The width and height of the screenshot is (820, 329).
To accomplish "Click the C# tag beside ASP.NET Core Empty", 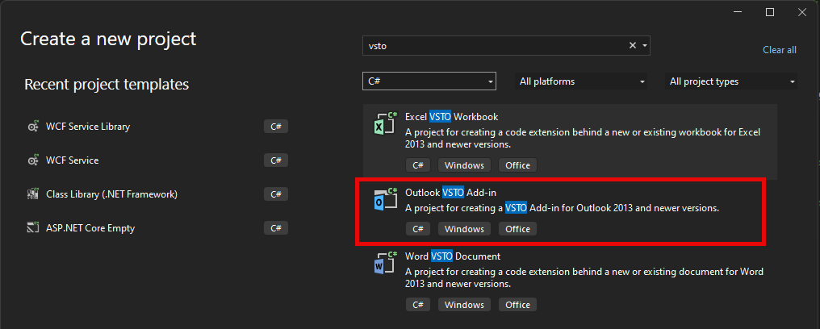I will (276, 228).
